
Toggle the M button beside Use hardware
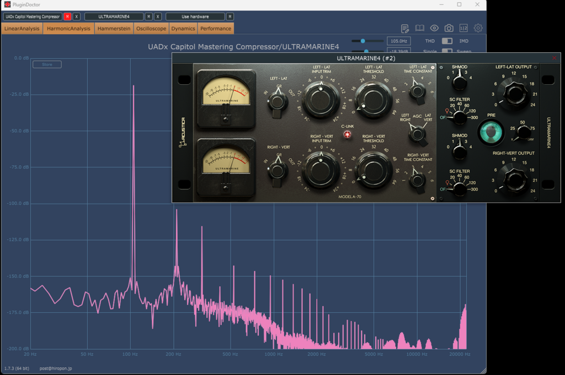click(230, 17)
